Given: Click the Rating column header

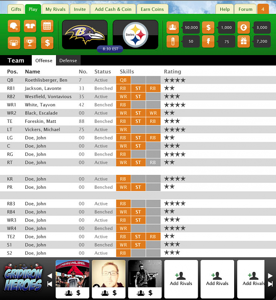Looking at the screenshot, I should pyautogui.click(x=172, y=72).
